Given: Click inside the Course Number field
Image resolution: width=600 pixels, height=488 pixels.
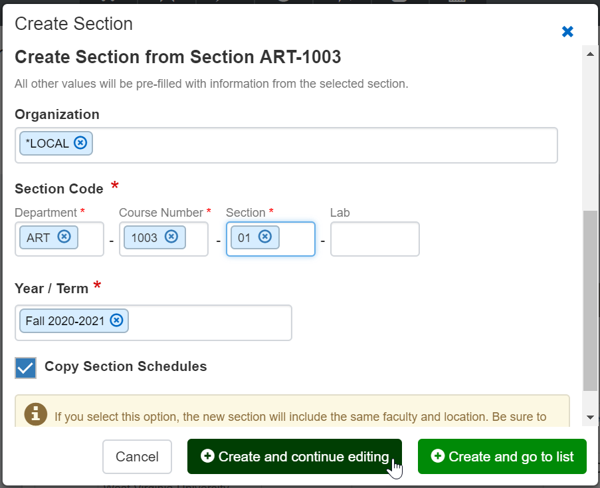Looking at the screenshot, I should pos(197,239).
